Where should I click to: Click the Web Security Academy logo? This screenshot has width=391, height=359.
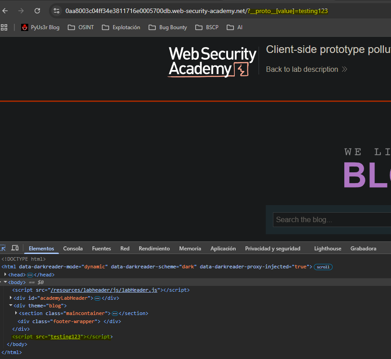tap(212, 61)
